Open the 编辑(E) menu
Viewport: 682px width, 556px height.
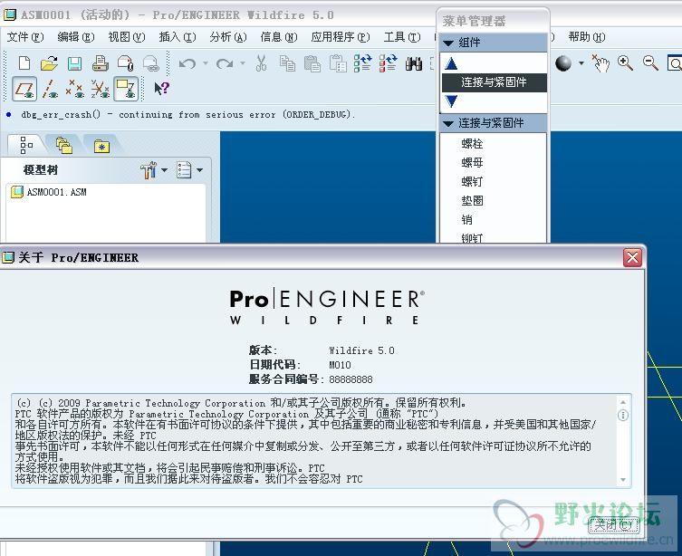[x=76, y=37]
